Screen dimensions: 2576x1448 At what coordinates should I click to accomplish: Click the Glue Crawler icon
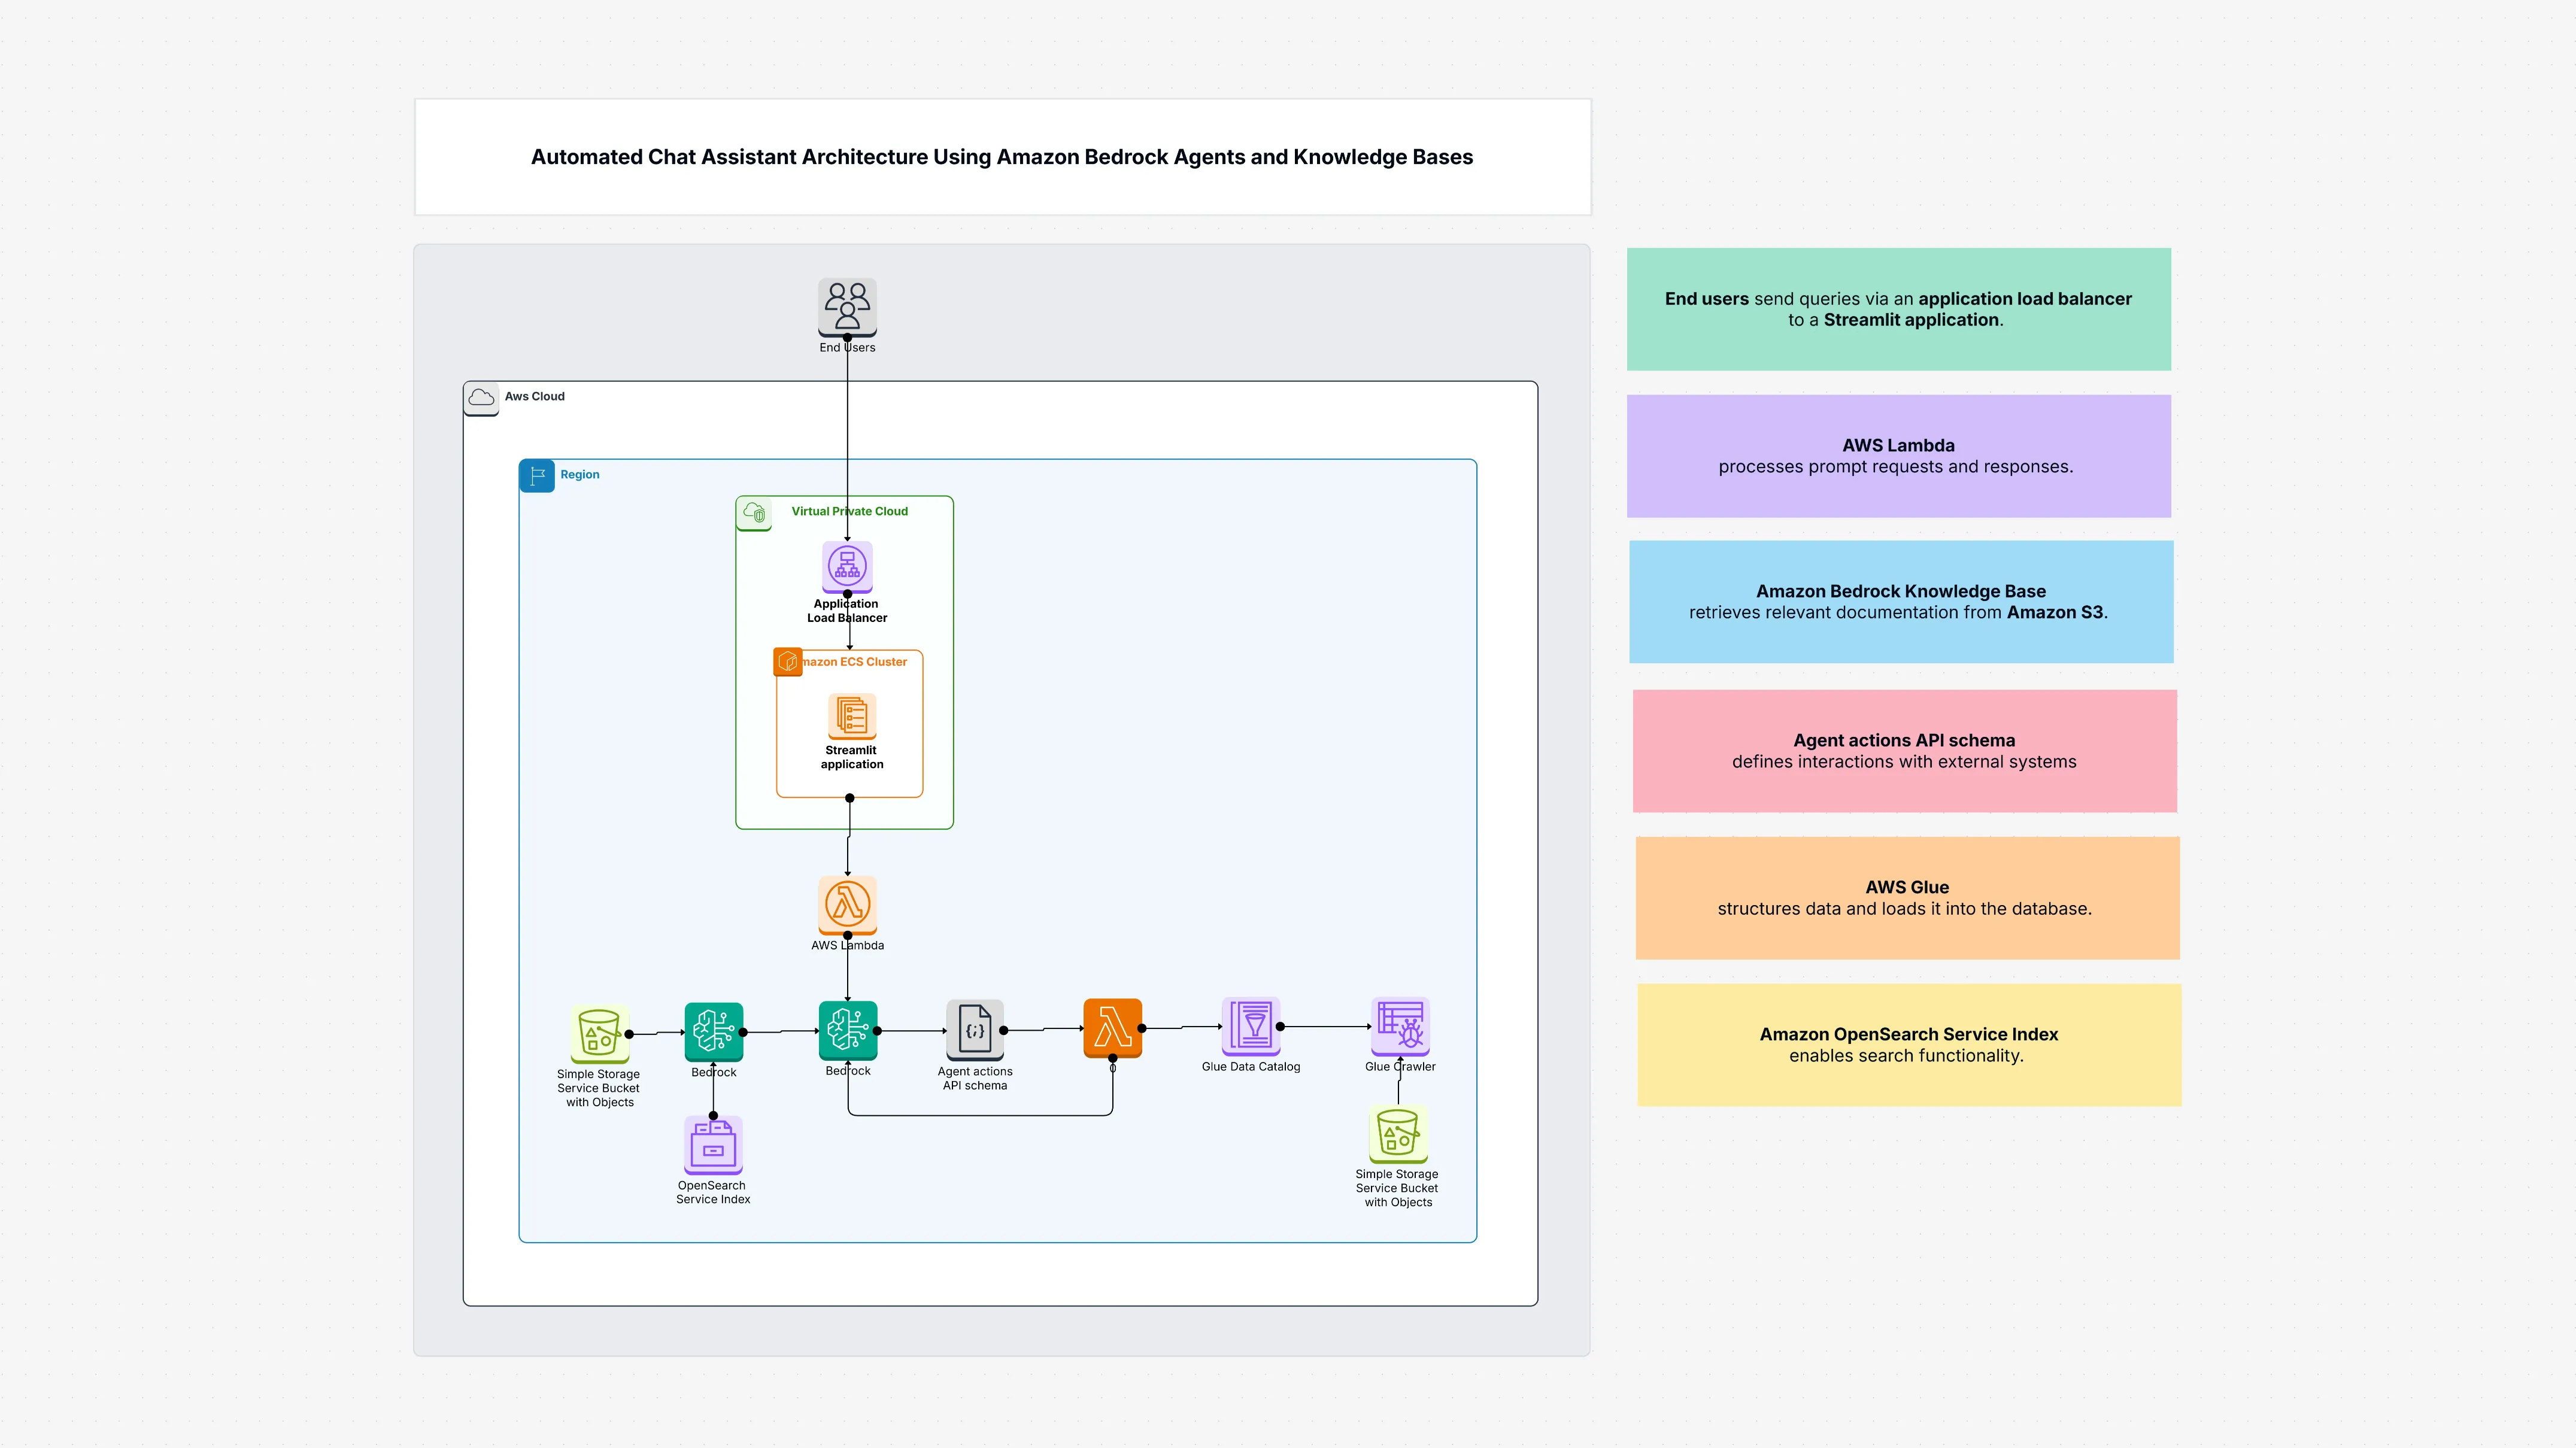[x=1399, y=1025]
